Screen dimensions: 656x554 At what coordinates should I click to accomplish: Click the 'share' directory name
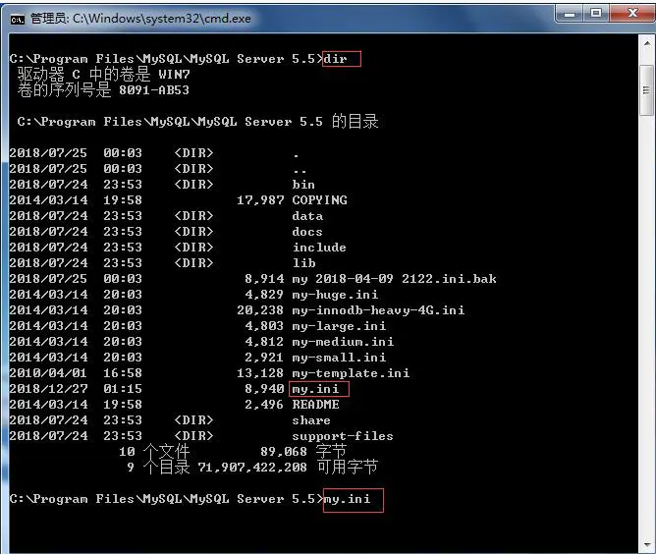click(311, 420)
